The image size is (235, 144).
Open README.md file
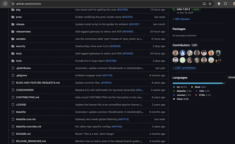23,134
